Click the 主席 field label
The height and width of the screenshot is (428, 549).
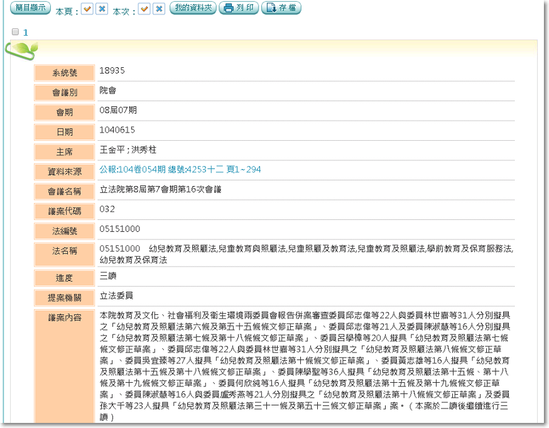coord(65,151)
